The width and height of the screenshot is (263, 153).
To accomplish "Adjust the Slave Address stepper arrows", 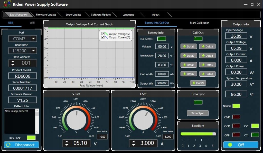I will 13,63.
